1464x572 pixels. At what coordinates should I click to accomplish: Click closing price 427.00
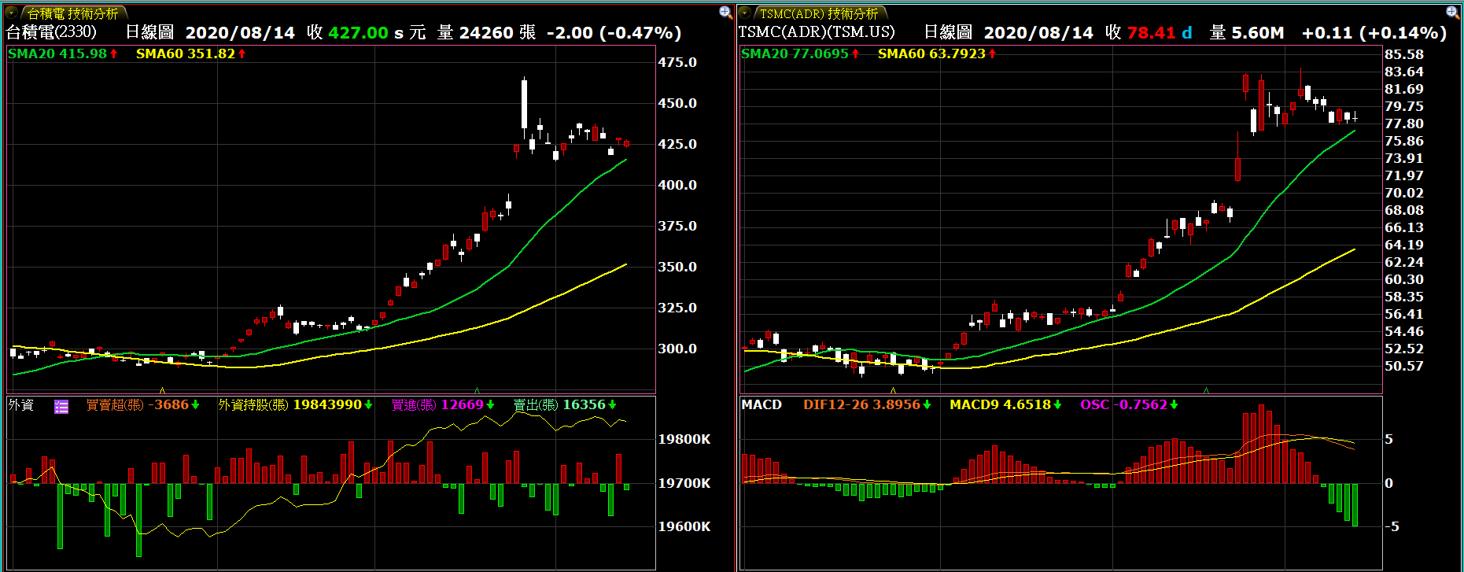tap(358, 33)
